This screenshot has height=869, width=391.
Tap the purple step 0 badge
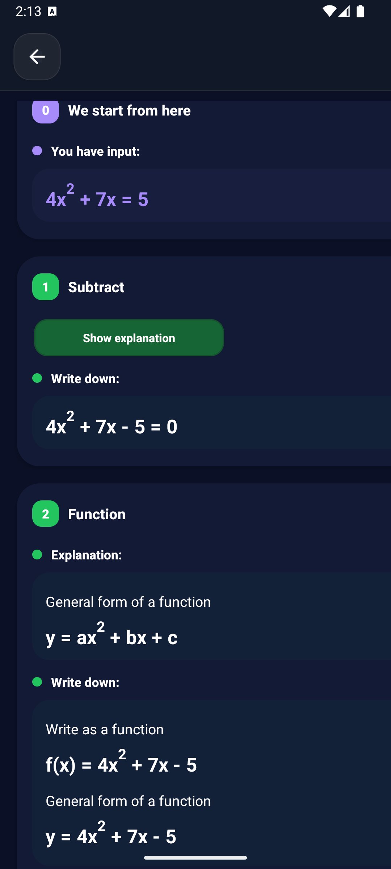46,111
